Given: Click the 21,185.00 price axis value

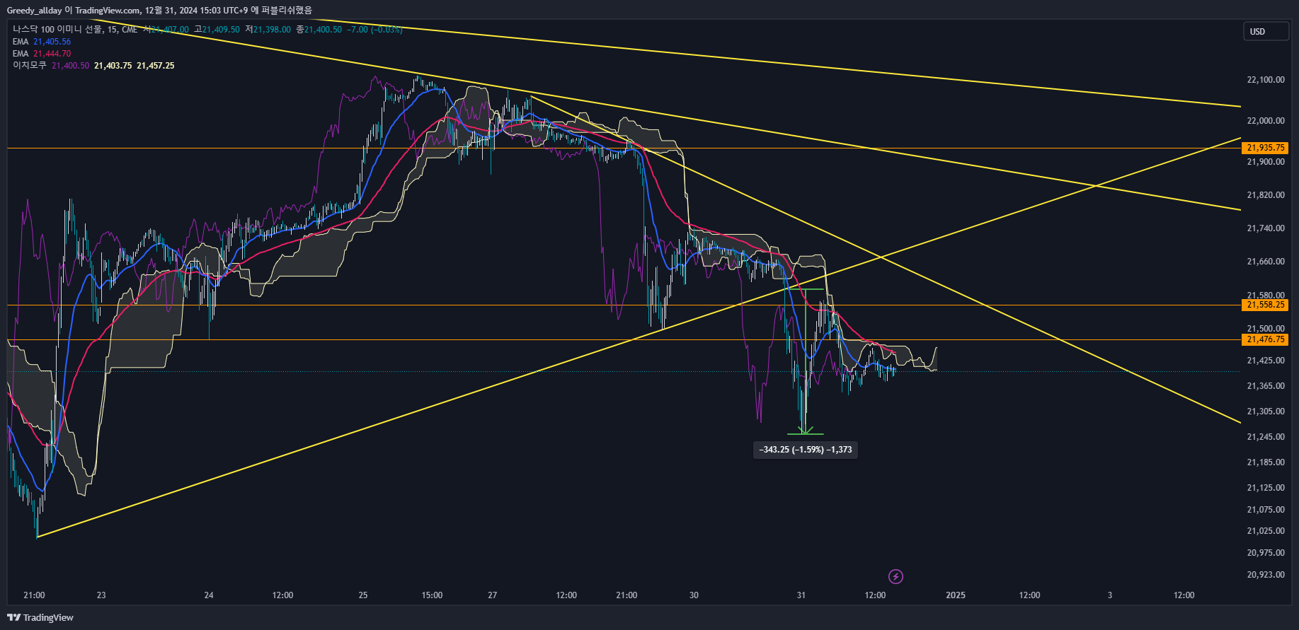Looking at the screenshot, I should (x=1266, y=462).
